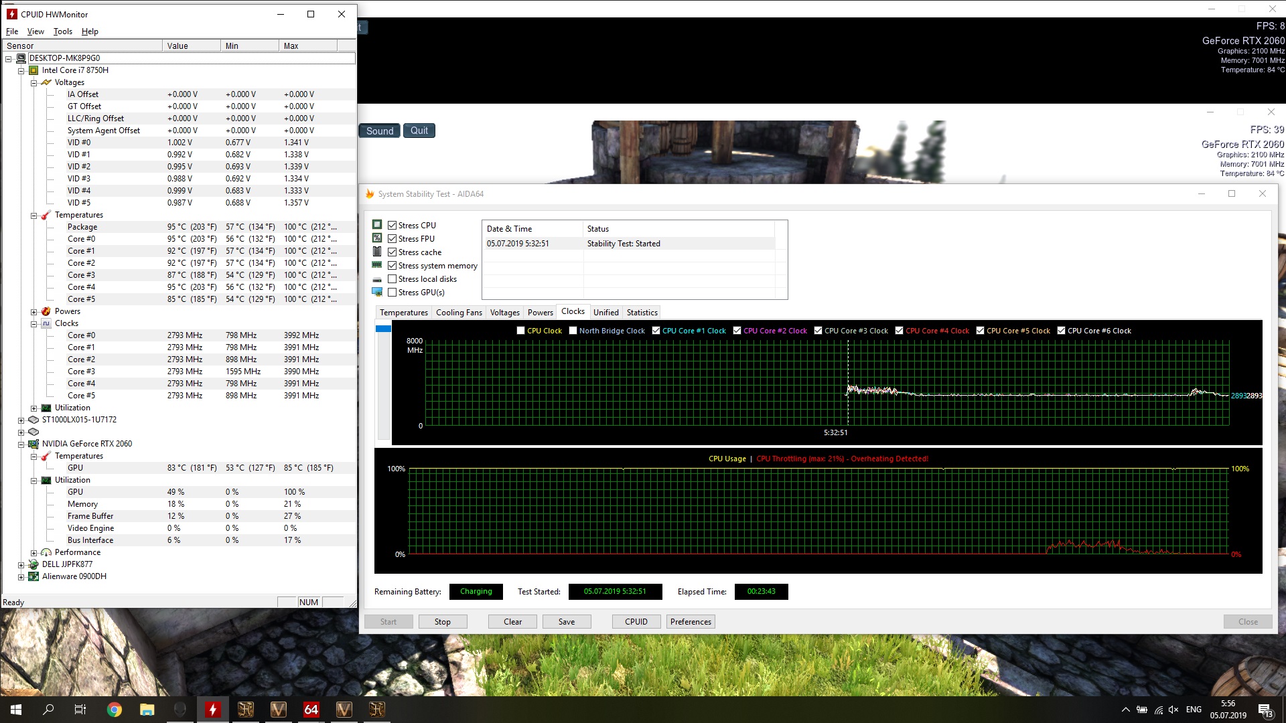Collapse the CPU Clocks section

coord(33,323)
